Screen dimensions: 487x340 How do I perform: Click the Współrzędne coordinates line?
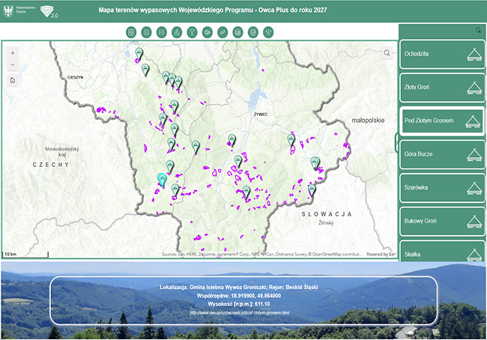click(238, 296)
